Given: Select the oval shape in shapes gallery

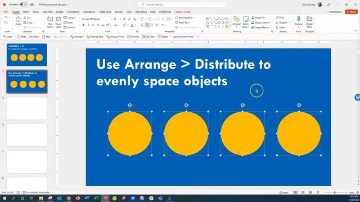Looking at the screenshot, I should [223, 19].
